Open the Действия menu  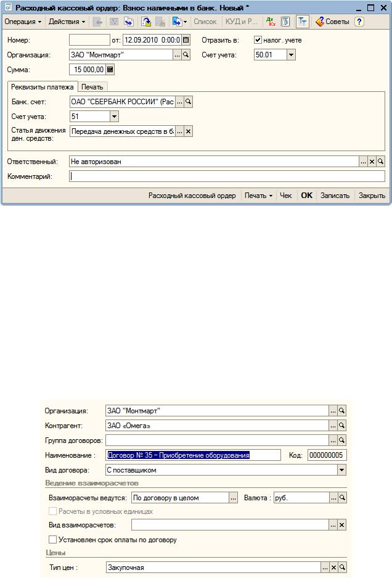coord(67,22)
